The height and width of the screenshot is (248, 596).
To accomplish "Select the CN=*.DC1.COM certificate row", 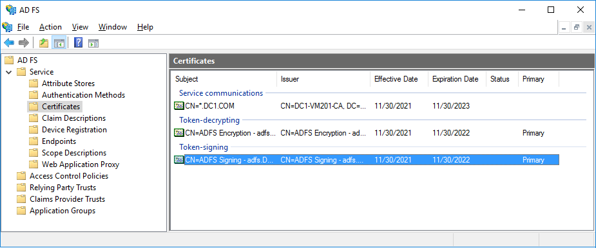I will (366, 106).
